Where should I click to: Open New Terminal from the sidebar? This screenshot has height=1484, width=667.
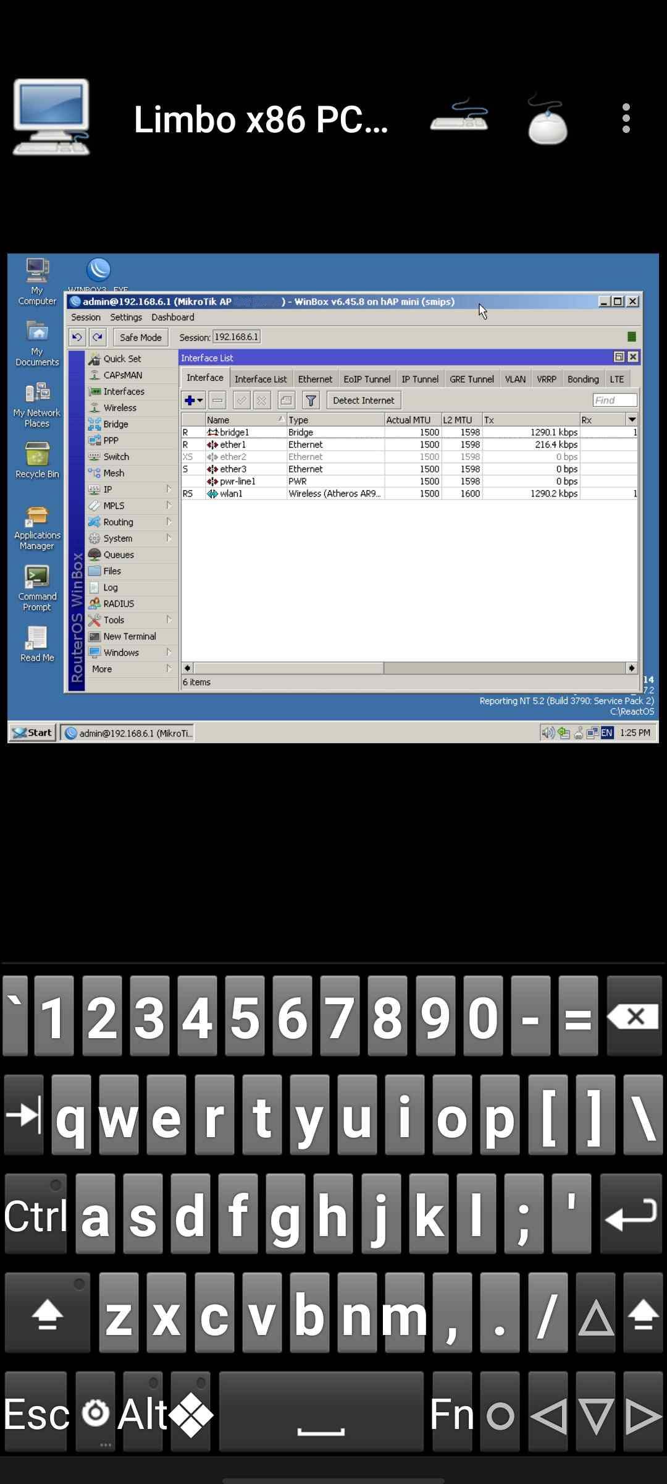pyautogui.click(x=130, y=636)
